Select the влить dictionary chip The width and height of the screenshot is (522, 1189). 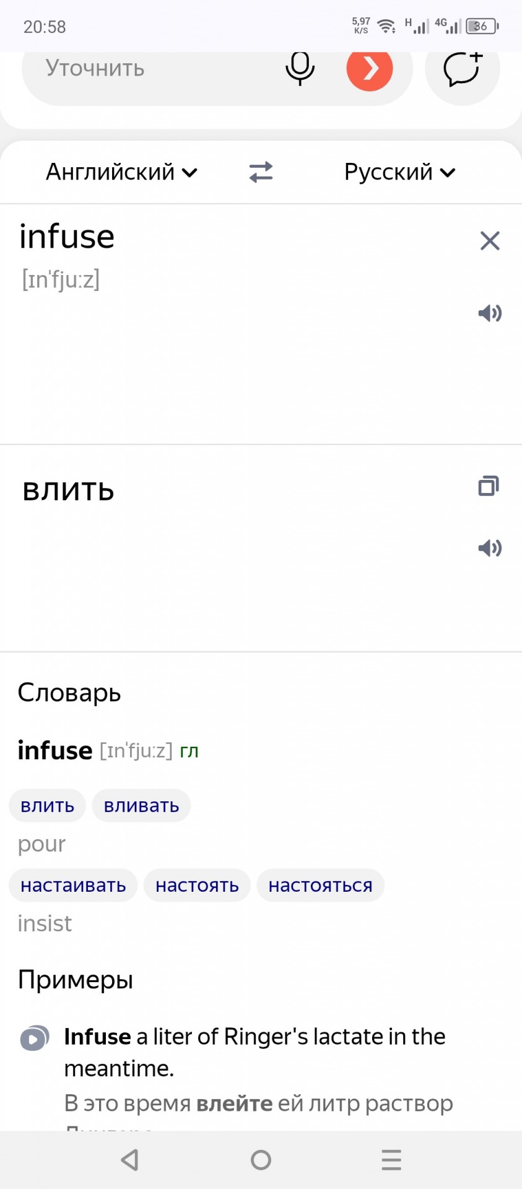(48, 806)
